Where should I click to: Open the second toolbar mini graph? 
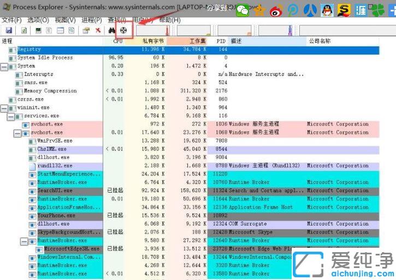click(x=194, y=31)
